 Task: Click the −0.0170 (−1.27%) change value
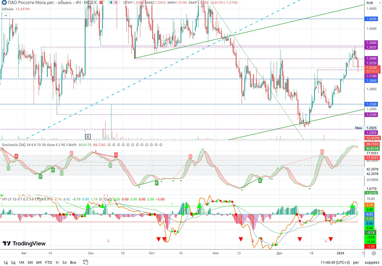(224, 3)
